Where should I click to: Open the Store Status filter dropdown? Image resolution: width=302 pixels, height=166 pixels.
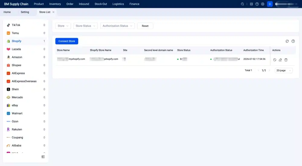click(x=85, y=26)
